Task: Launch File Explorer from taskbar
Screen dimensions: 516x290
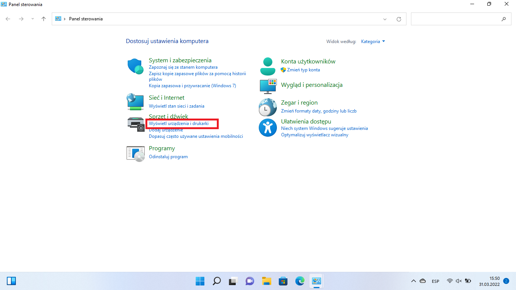Action: [267, 281]
